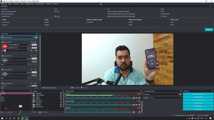Toggle visibility of the AUDIO R source
The height and width of the screenshot is (120, 214).
coord(61,99)
